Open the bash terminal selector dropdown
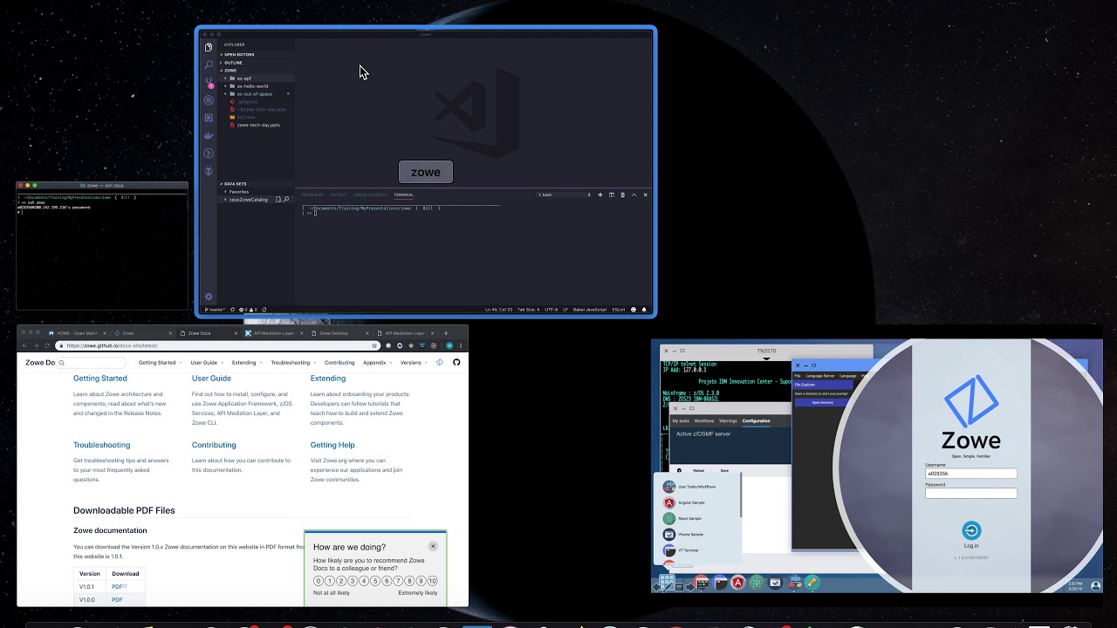 (x=564, y=195)
